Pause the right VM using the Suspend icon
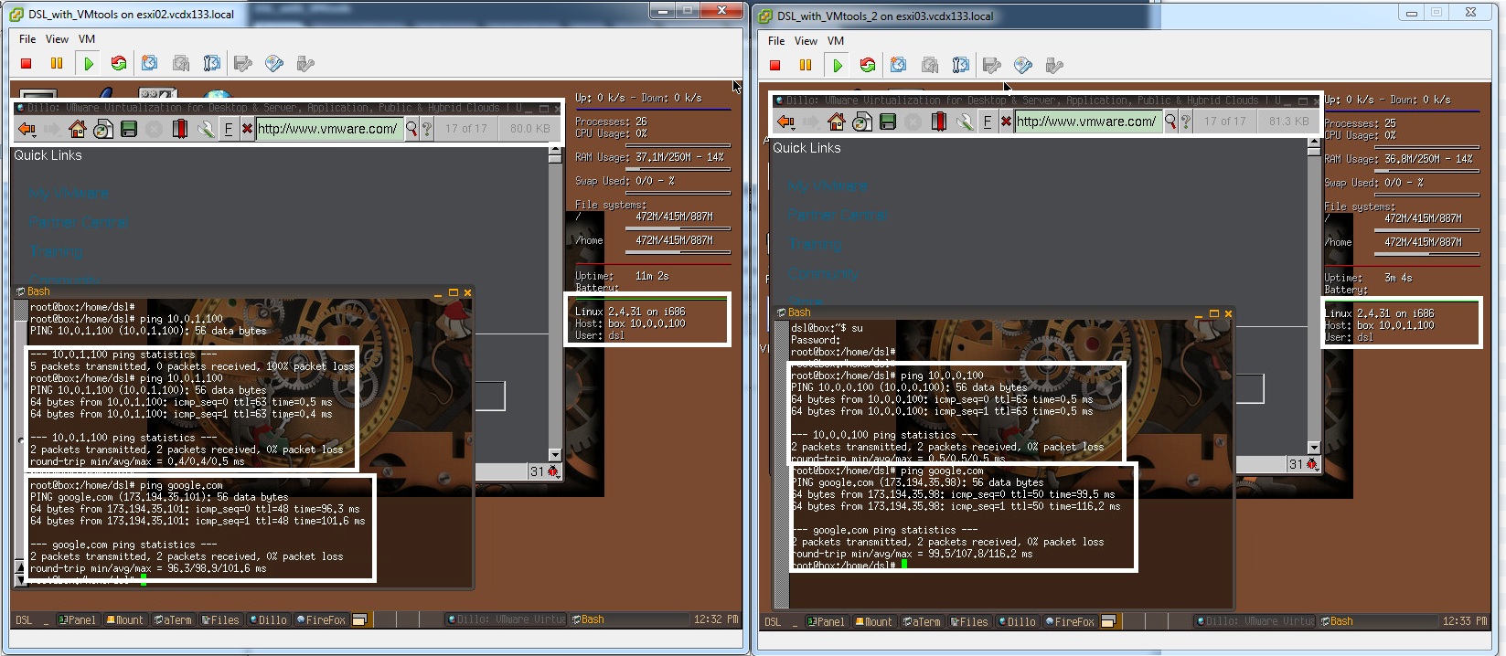Screen dimensions: 1506x656 pyautogui.click(x=806, y=65)
